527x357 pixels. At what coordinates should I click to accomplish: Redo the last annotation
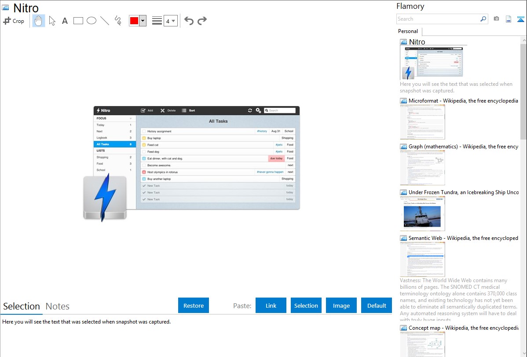(202, 21)
